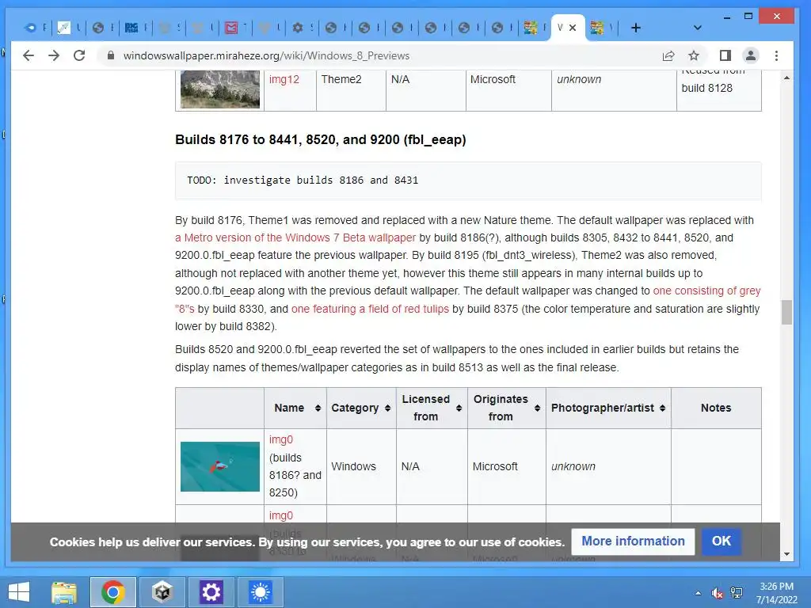Click More information on cookie banner
Viewport: 811px width, 608px height.
[633, 541]
